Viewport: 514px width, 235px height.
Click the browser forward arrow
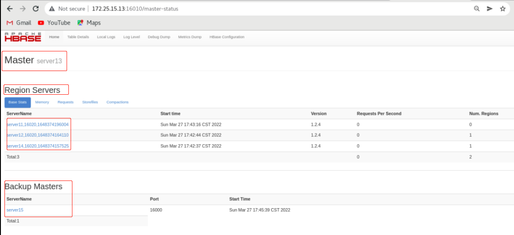click(23, 9)
